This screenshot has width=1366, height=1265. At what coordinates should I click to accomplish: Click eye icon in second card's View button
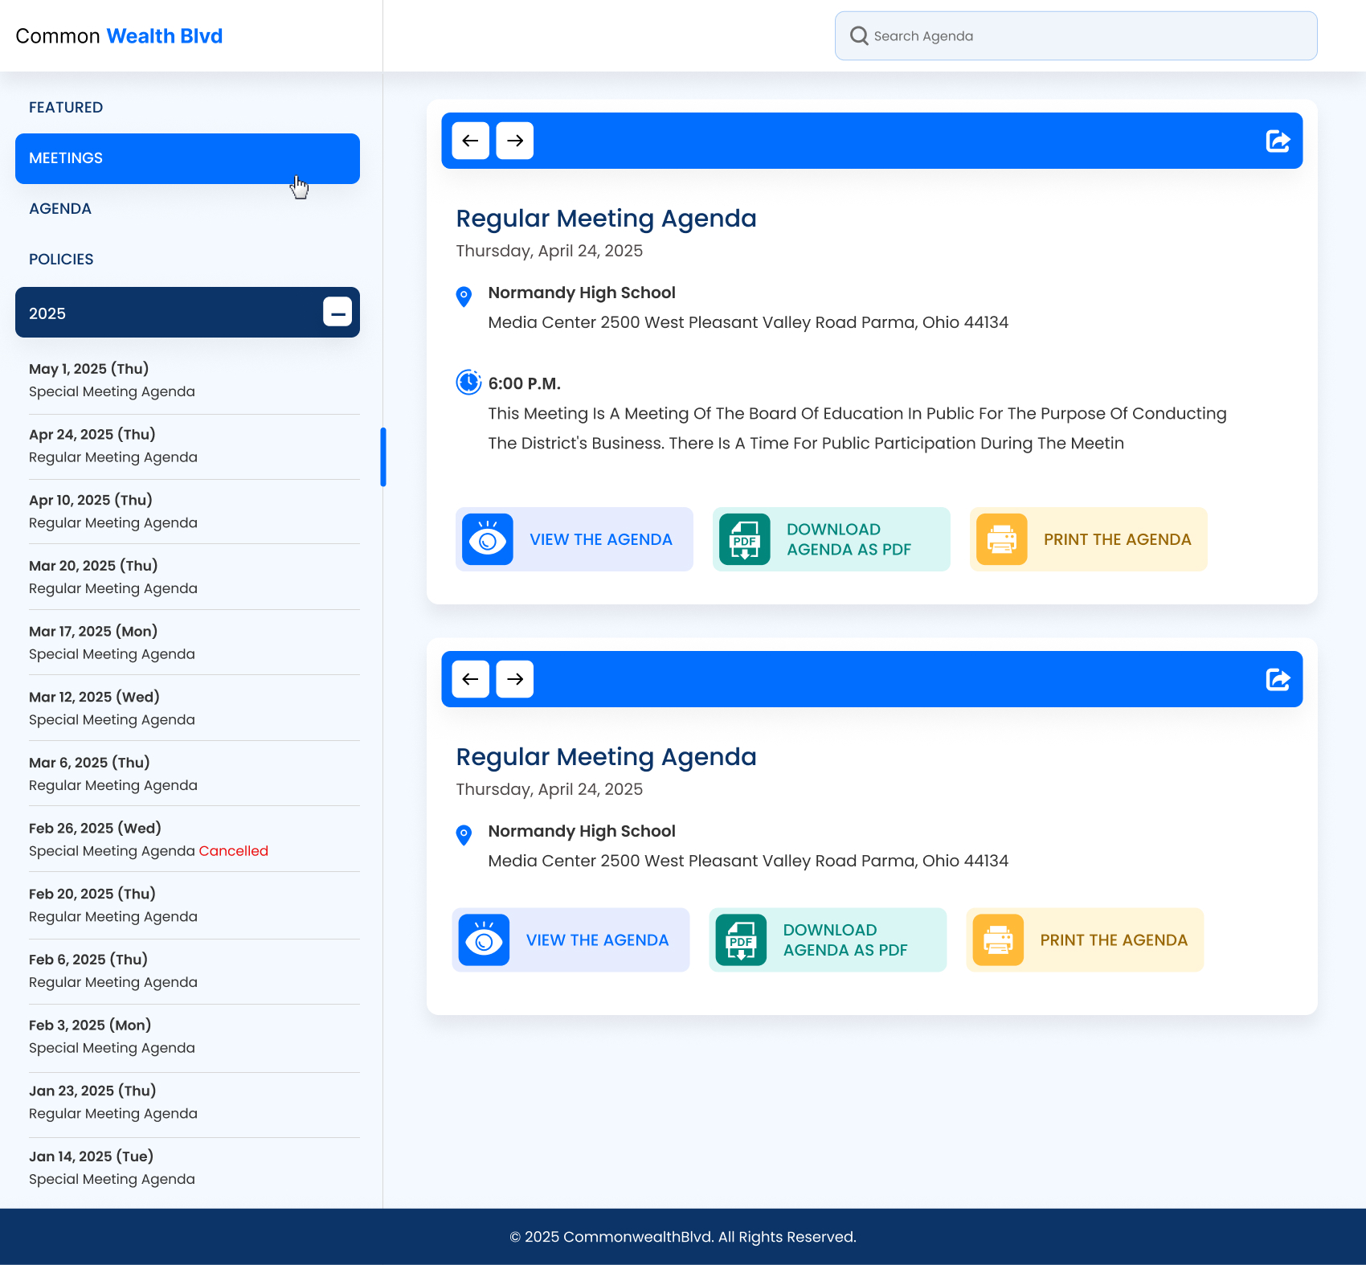point(484,940)
